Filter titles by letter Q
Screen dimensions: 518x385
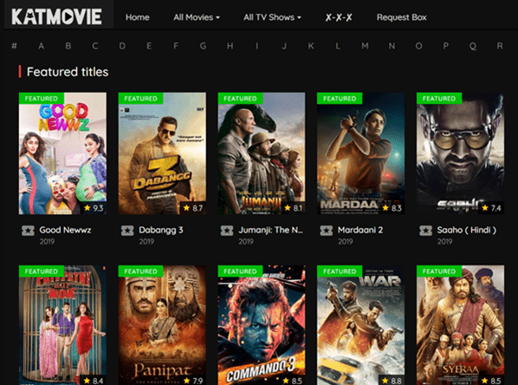click(x=473, y=46)
